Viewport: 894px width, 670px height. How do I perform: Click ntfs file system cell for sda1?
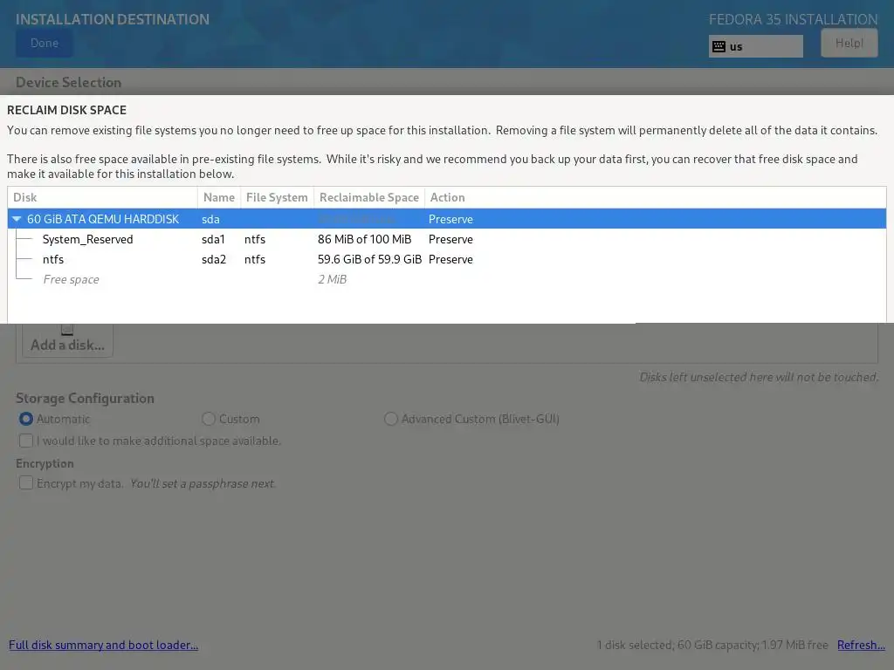pos(255,239)
